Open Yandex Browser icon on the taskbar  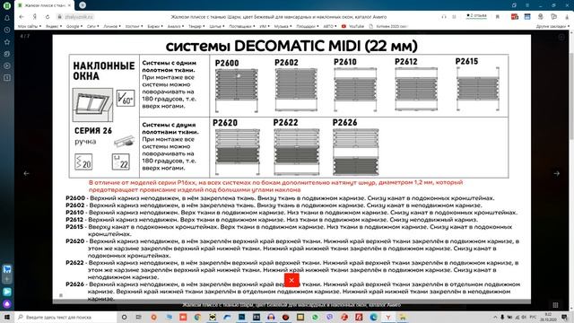[x=388, y=317]
